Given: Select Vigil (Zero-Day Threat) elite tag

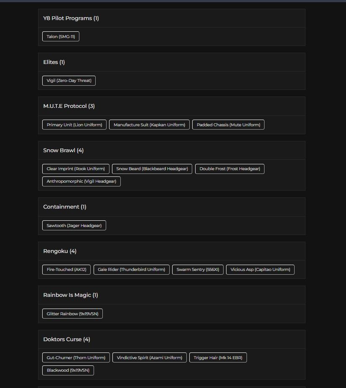Looking at the screenshot, I should point(69,80).
